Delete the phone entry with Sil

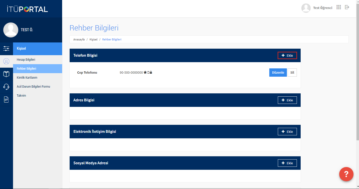click(x=292, y=72)
